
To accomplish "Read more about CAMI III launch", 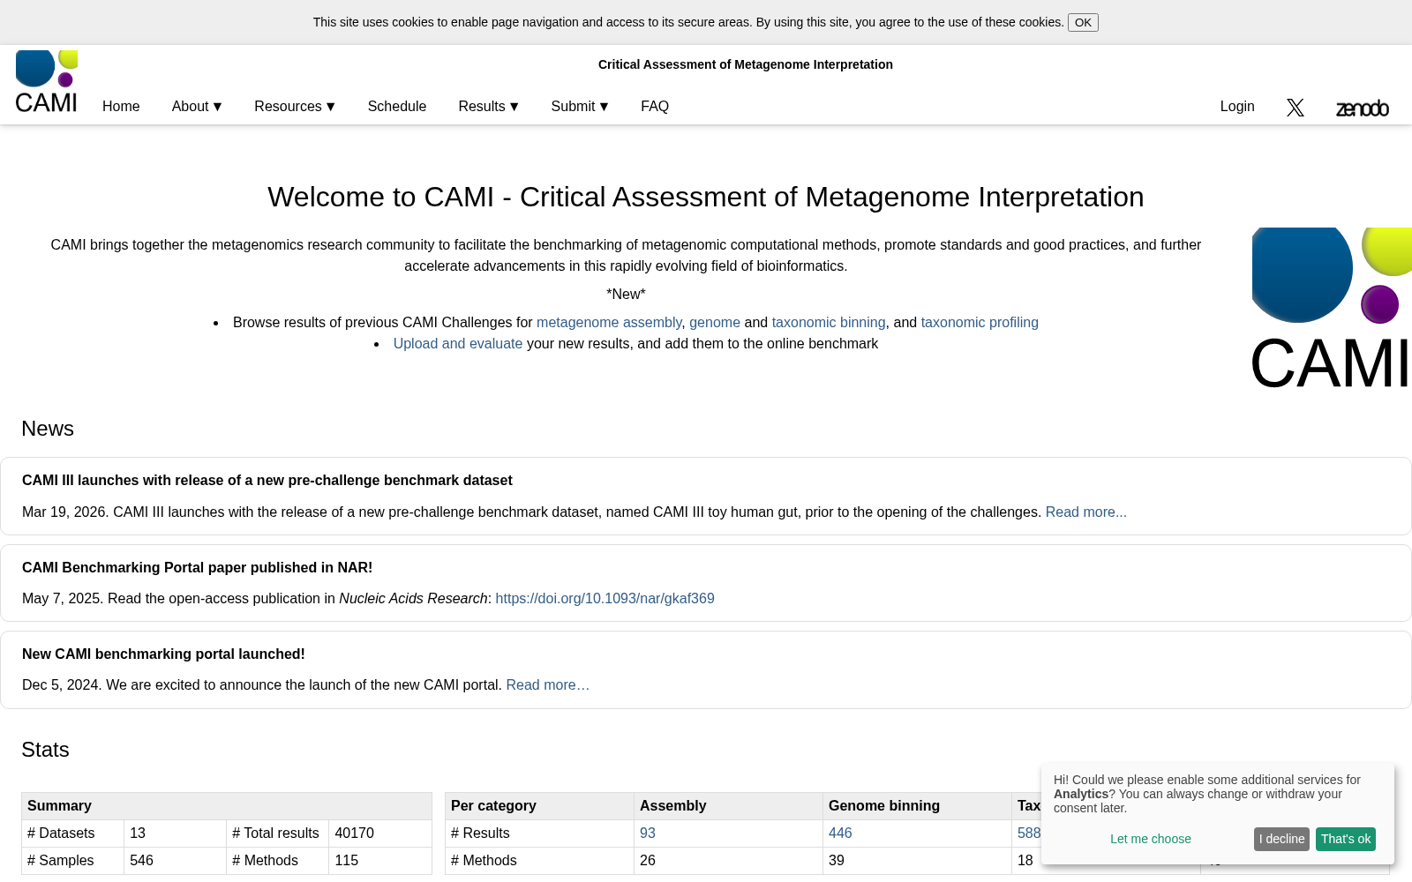I will coord(1086,512).
